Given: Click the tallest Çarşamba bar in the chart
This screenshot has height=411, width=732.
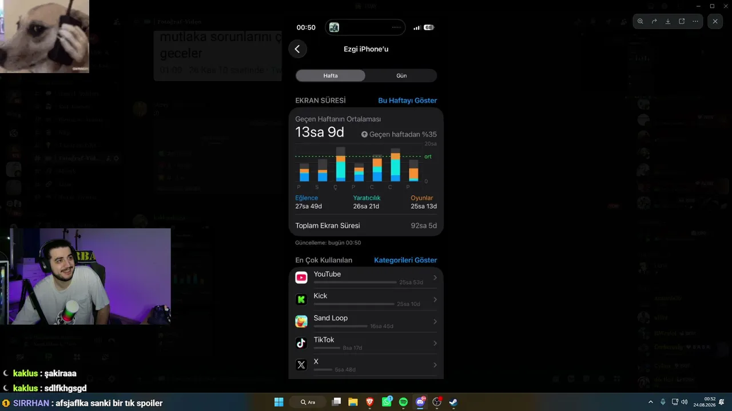Looking at the screenshot, I should [x=340, y=164].
